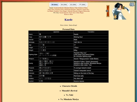The height and width of the screenshot is (102, 137).
Task: Click the Return to Menu link
Action: 68,14
